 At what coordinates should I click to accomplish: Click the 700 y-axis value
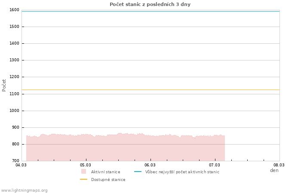[x=15, y=161]
